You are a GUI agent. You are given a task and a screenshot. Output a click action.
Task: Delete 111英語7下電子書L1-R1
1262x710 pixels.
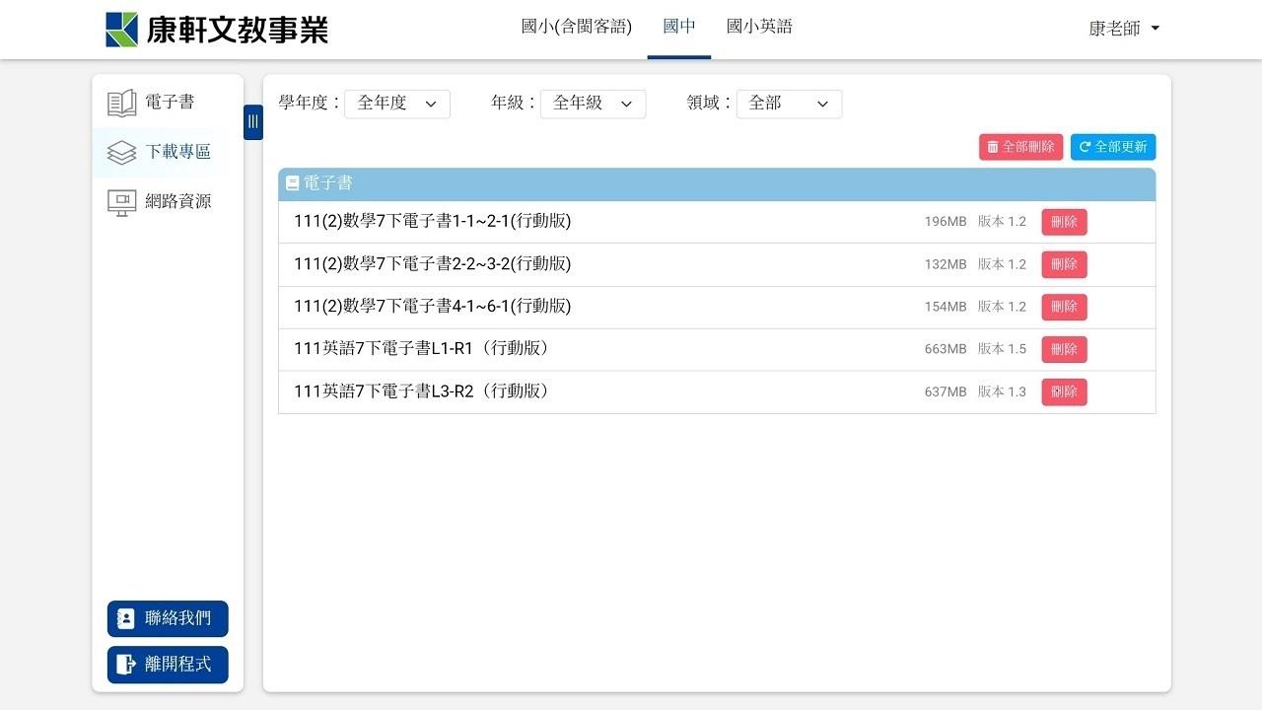(x=1064, y=349)
